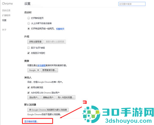Select 打开特定网页或一组网页 radio option

tap(29, 29)
